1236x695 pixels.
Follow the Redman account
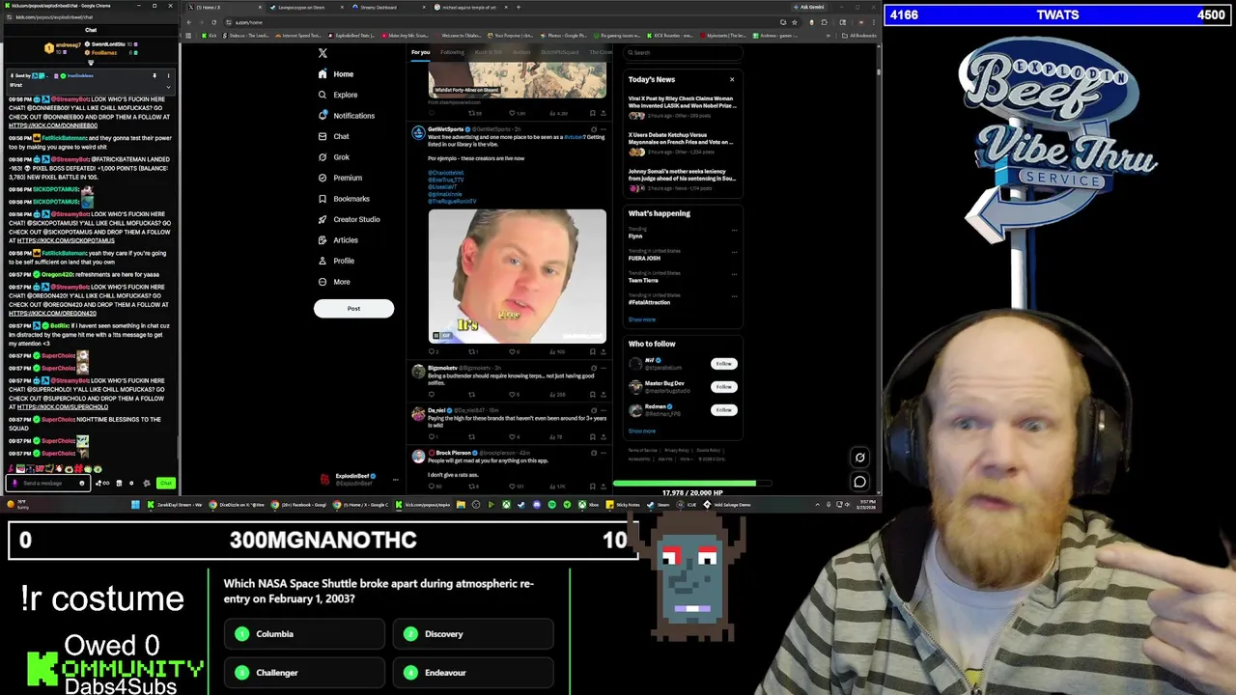[723, 410]
